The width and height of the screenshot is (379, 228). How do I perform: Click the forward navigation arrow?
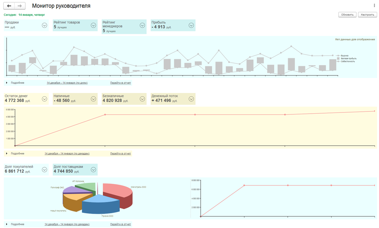(x=20, y=6)
